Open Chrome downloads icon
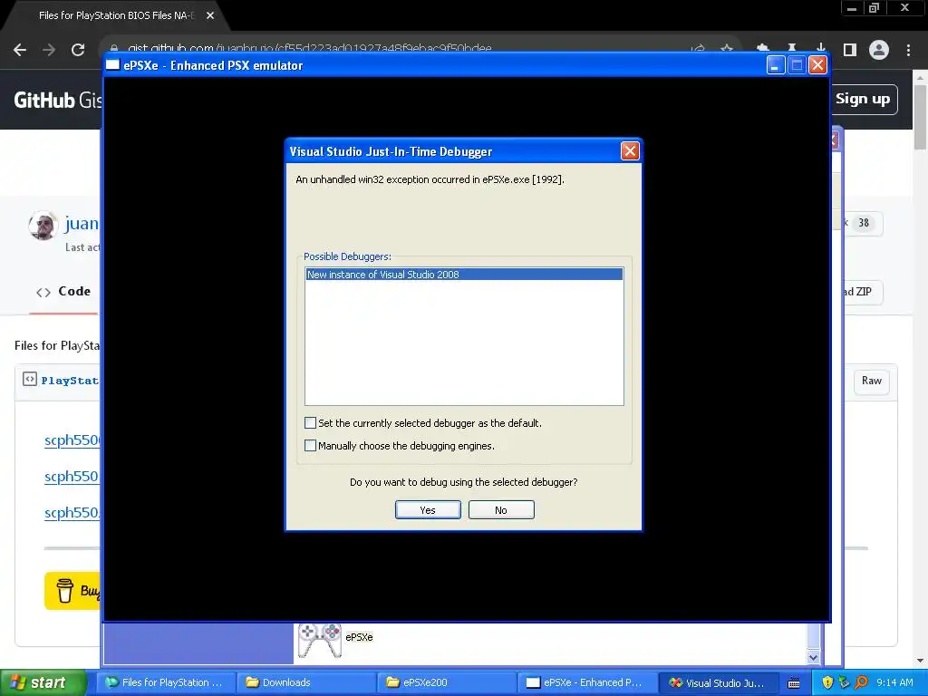The image size is (928, 696). 821,49
